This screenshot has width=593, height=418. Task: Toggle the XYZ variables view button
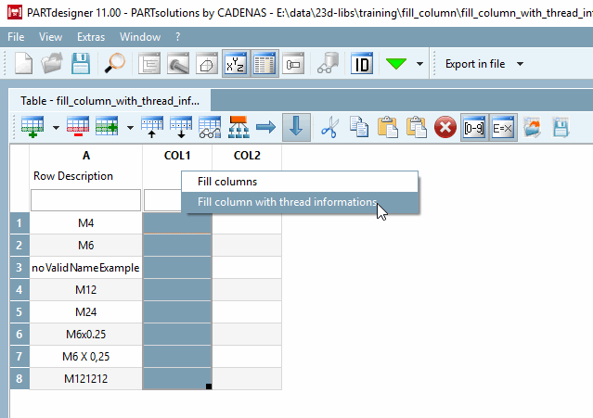click(x=236, y=63)
